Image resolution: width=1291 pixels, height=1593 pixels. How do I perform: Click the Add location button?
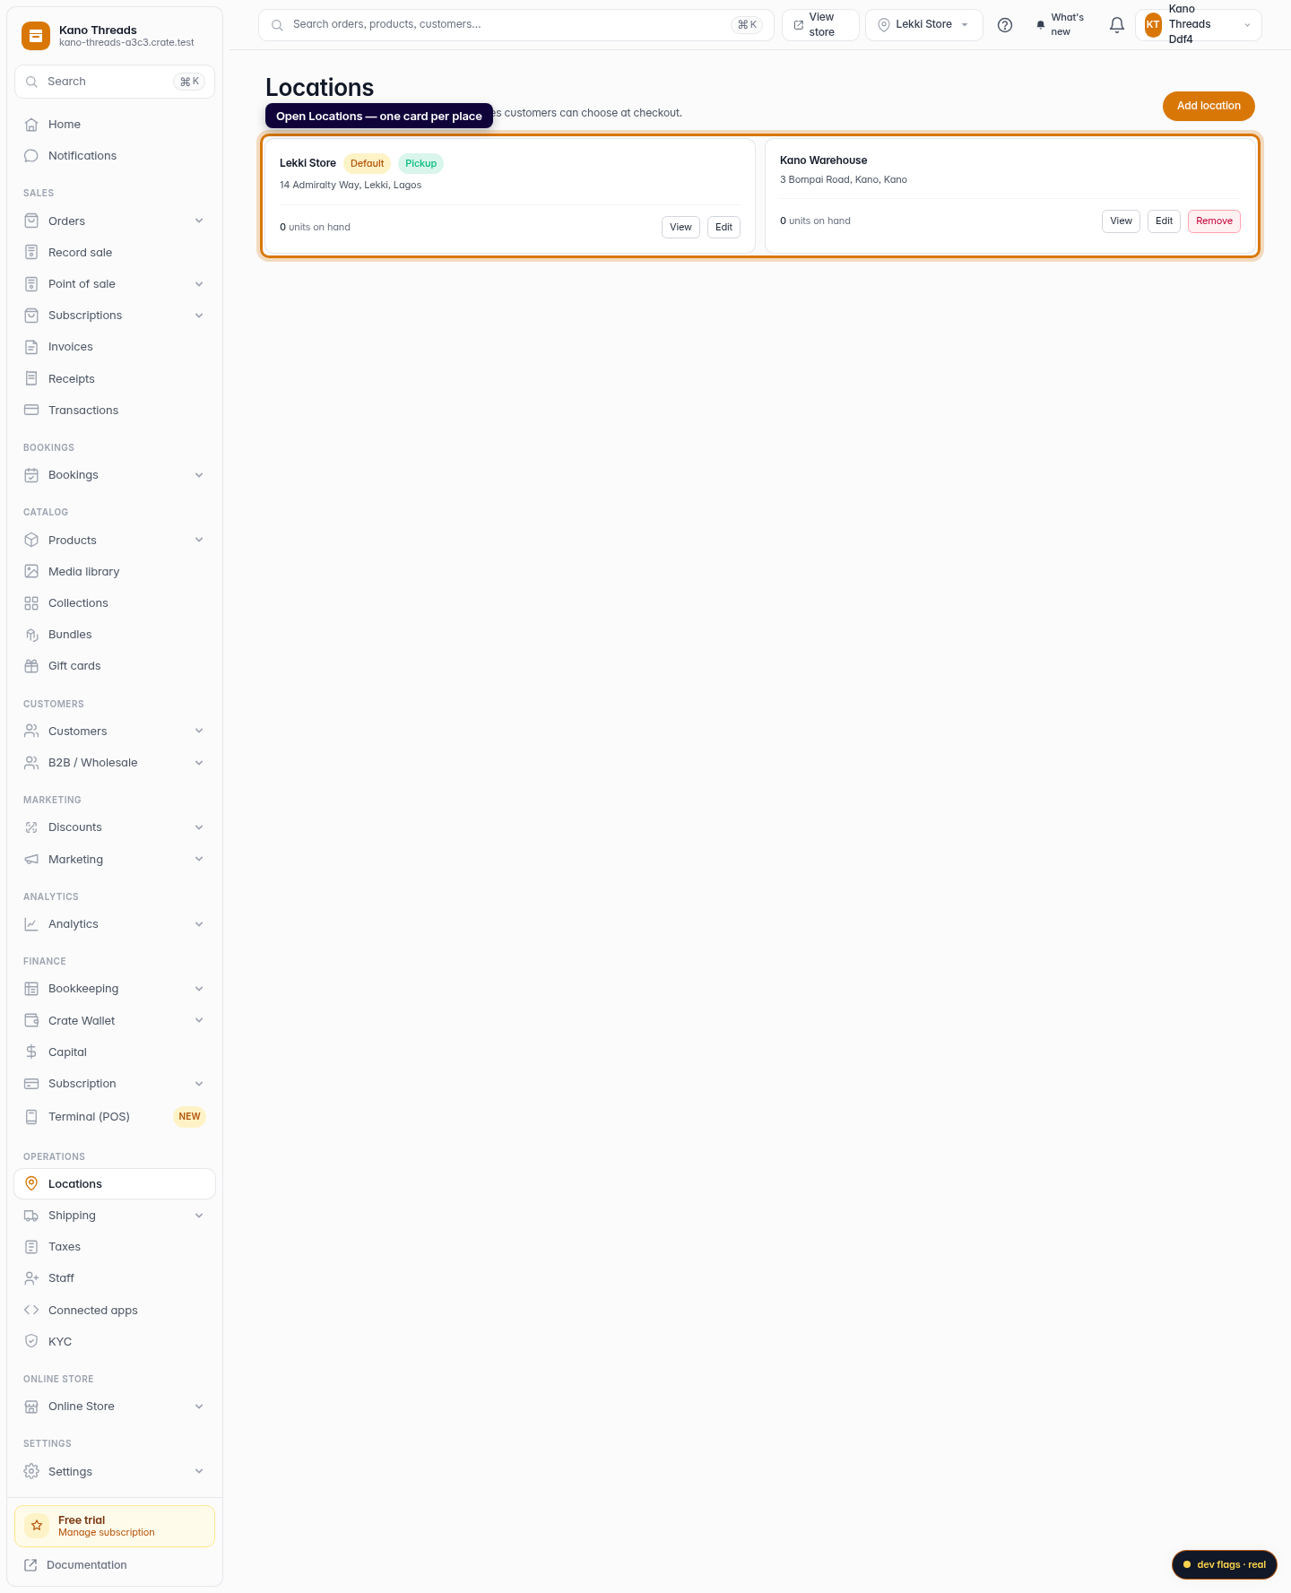1209,106
